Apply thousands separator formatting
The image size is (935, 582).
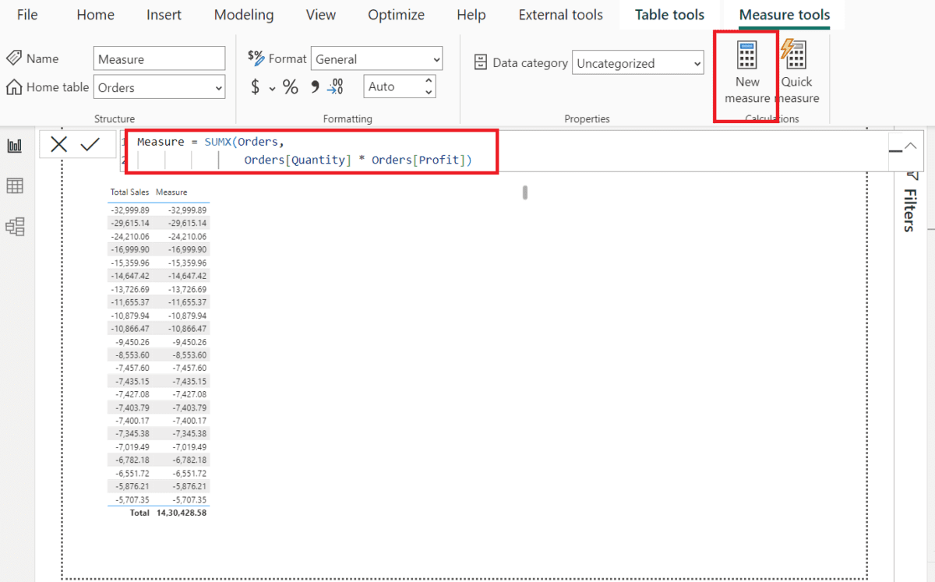pos(312,87)
